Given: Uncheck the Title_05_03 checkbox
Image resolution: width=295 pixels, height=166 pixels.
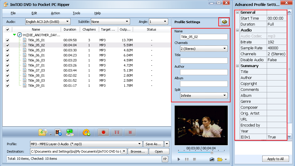Looking at the screenshot, I should pyautogui.click(x=7, y=50).
